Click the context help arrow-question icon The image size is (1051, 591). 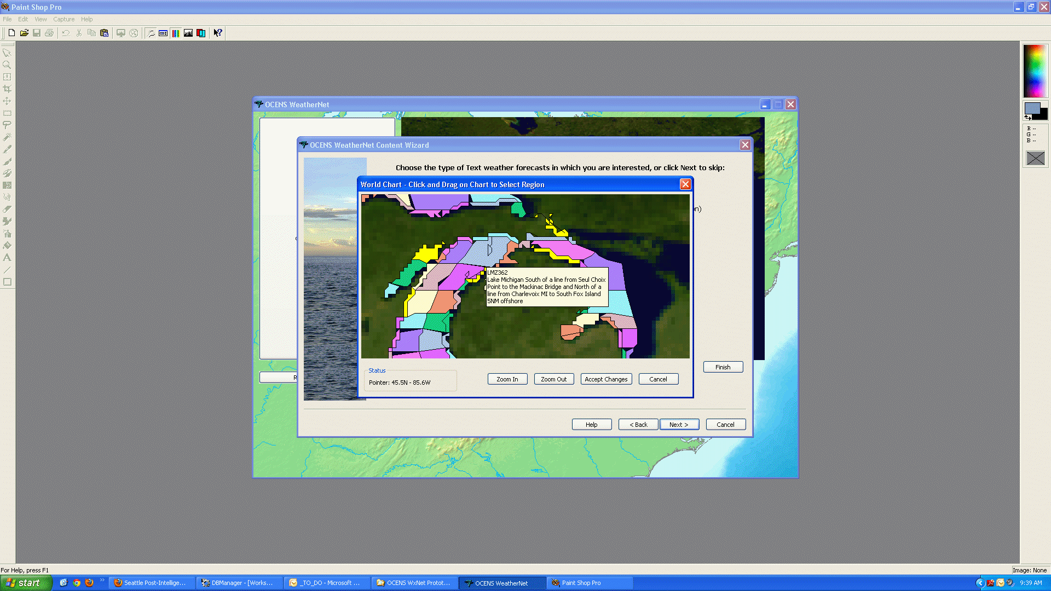click(x=218, y=33)
